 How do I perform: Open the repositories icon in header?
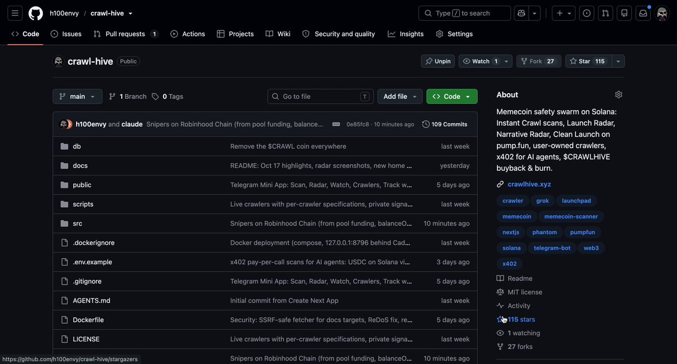pos(624,13)
